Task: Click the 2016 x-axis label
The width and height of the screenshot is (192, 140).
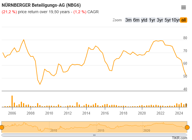Action: coord(105,113)
